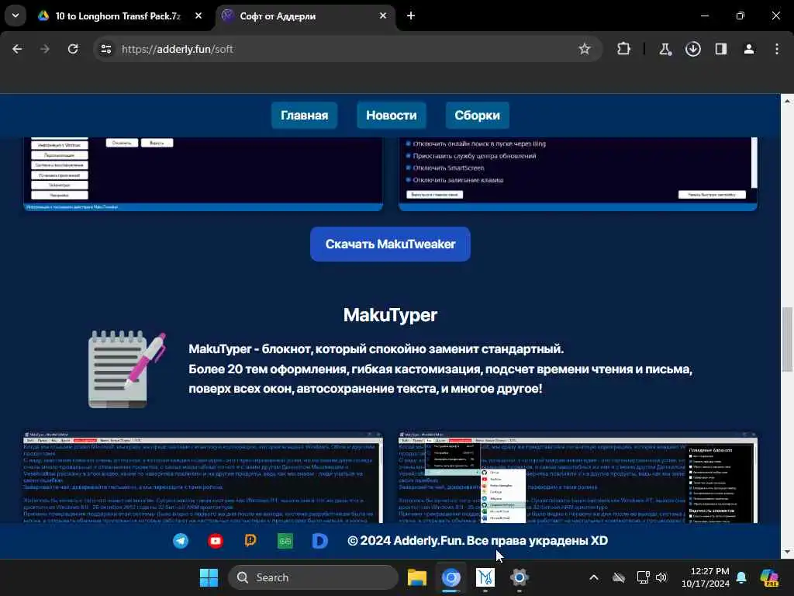Go back to the previous page
The image size is (794, 596).
point(17,49)
